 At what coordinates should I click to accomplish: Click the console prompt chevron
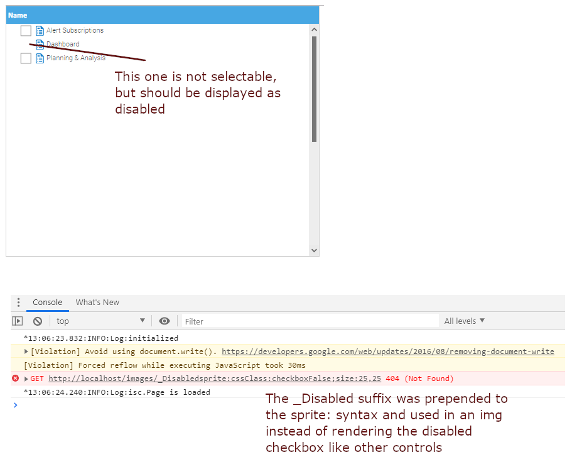coord(15,405)
